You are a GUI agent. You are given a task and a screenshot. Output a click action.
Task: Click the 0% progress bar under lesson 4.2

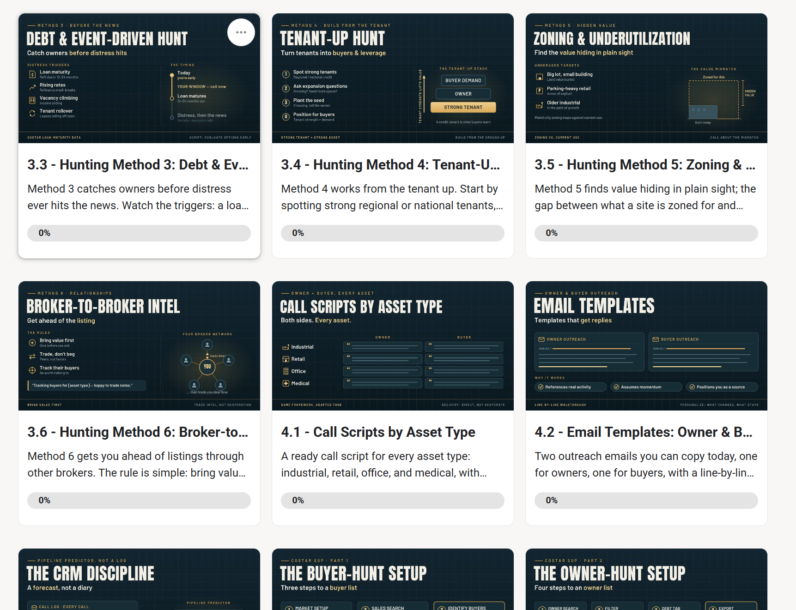pyautogui.click(x=646, y=501)
